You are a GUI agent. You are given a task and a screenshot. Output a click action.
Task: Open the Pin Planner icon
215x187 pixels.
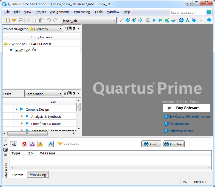point(134,21)
